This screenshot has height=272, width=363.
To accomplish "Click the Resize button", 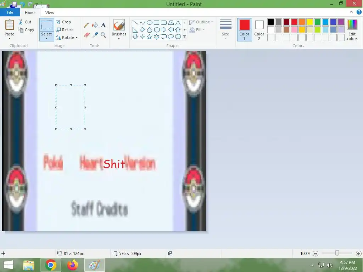I will point(65,30).
